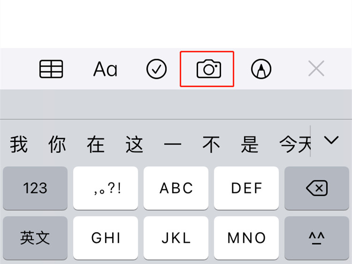Tap the JKL key

click(176, 238)
